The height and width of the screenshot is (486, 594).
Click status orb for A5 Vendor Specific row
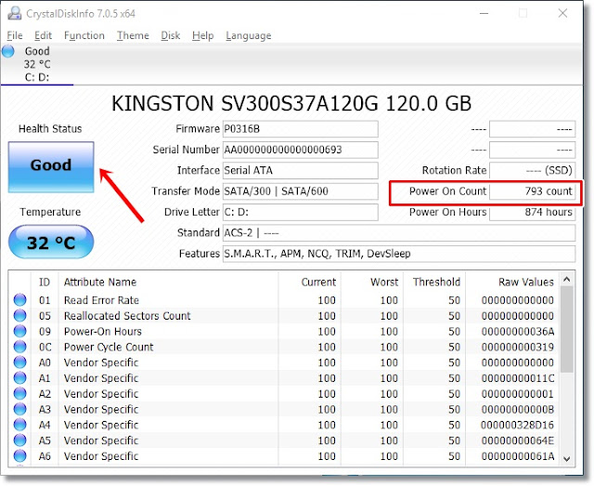click(x=19, y=440)
